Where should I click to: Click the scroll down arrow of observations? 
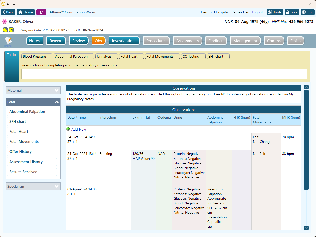click(306, 228)
